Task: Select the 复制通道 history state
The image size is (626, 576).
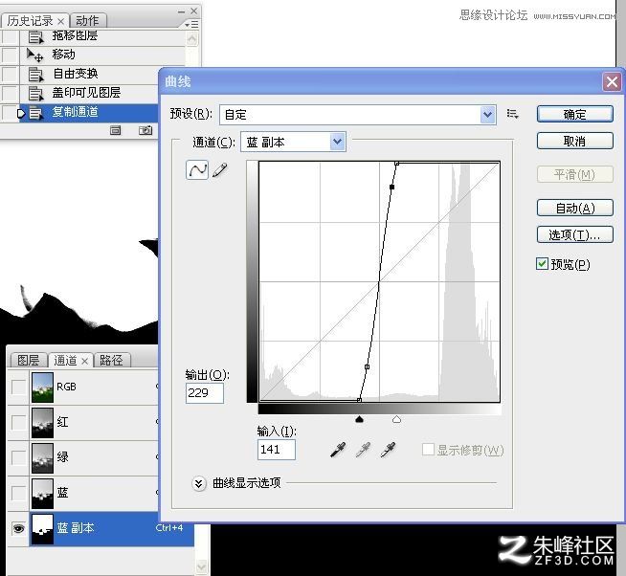Action: (x=90, y=113)
